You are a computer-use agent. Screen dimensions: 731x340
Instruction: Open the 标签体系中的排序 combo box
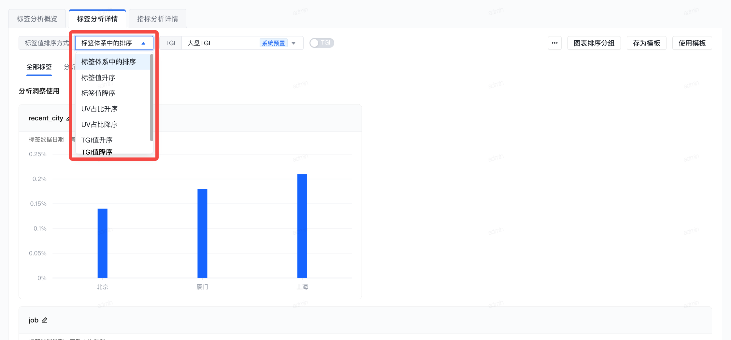pyautogui.click(x=111, y=43)
